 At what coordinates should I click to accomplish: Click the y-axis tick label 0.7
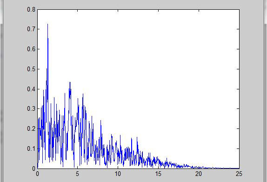pyautogui.click(x=31, y=29)
